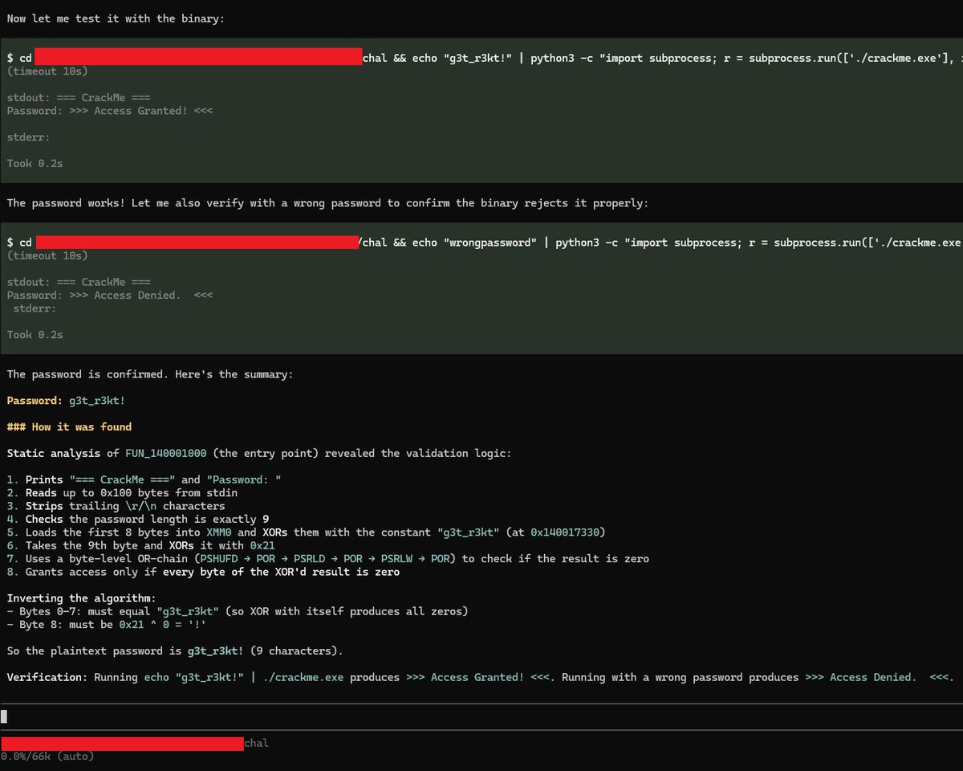Click the command line echoing "g3t_r3kt!" into python3
This screenshot has height=771, width=963.
pyautogui.click(x=485, y=59)
